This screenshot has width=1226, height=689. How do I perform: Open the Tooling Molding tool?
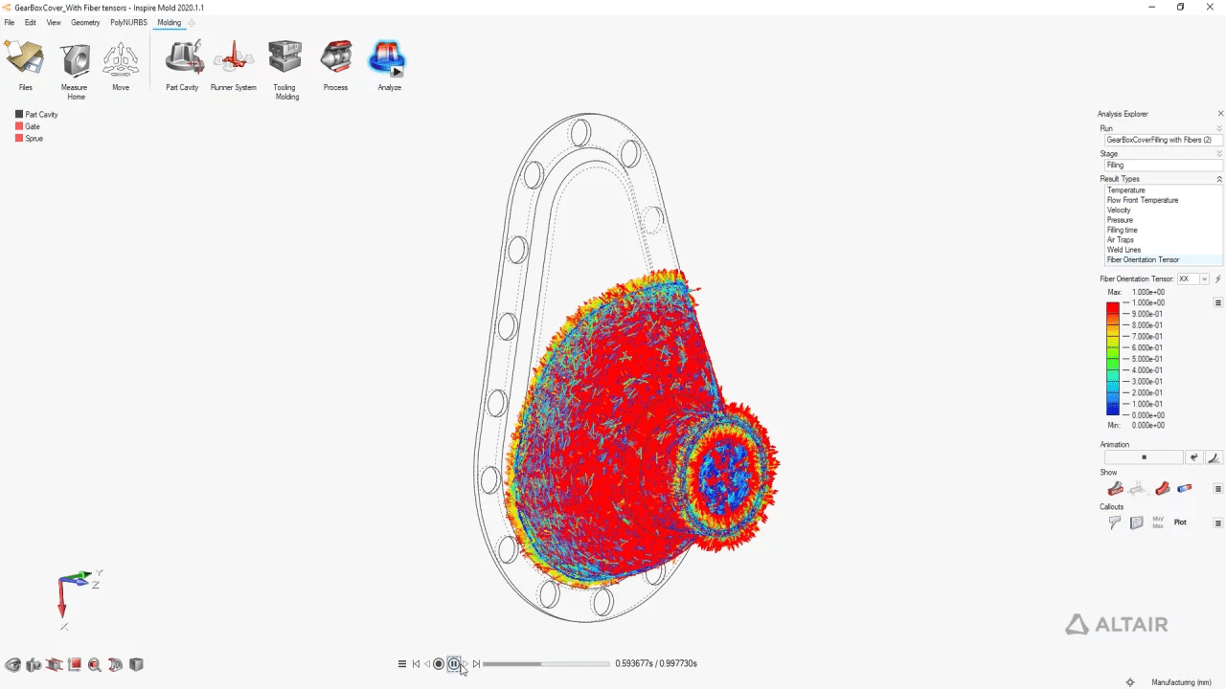point(285,69)
